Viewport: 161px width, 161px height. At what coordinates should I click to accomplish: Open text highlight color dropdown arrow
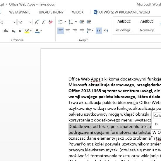coord(31,30)
